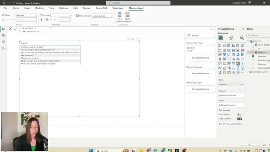The image size is (270, 152).
Task: Choose the donut chart visual
Action: (238, 54)
